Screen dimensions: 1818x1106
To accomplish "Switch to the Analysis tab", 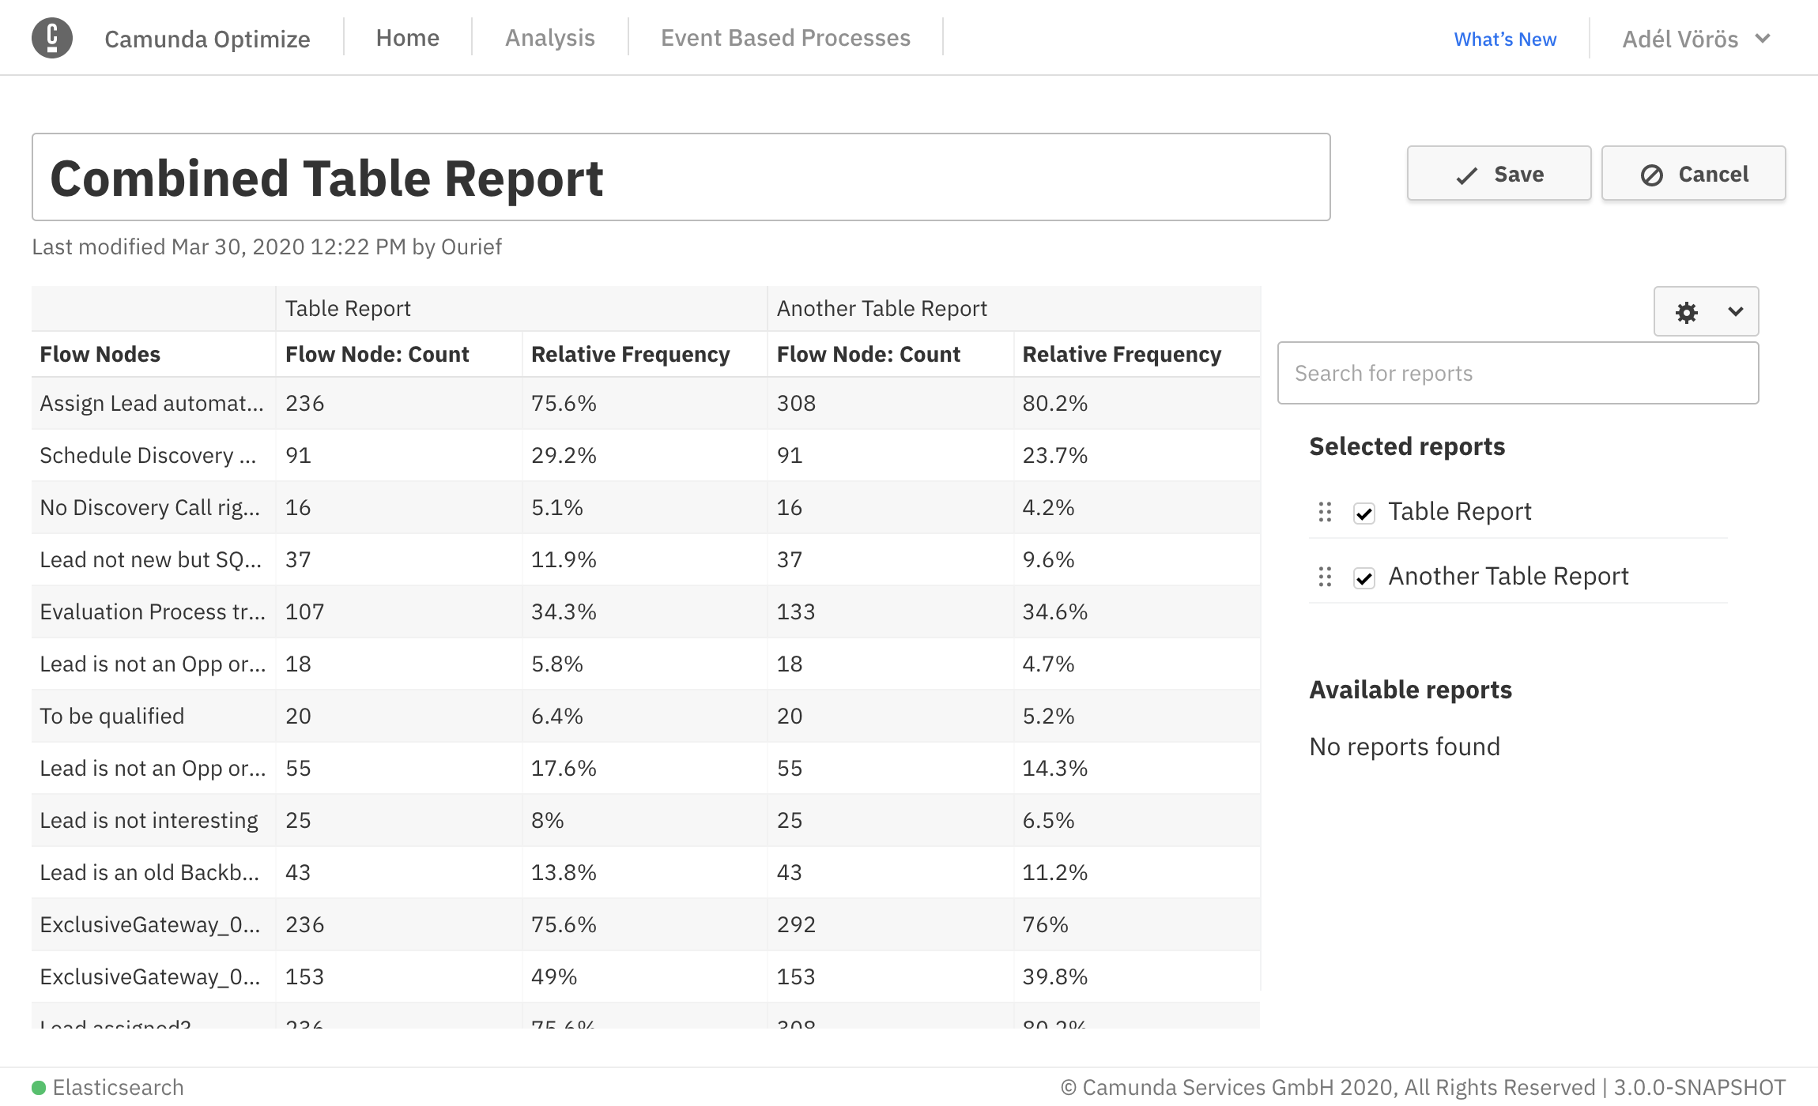I will click(x=549, y=38).
